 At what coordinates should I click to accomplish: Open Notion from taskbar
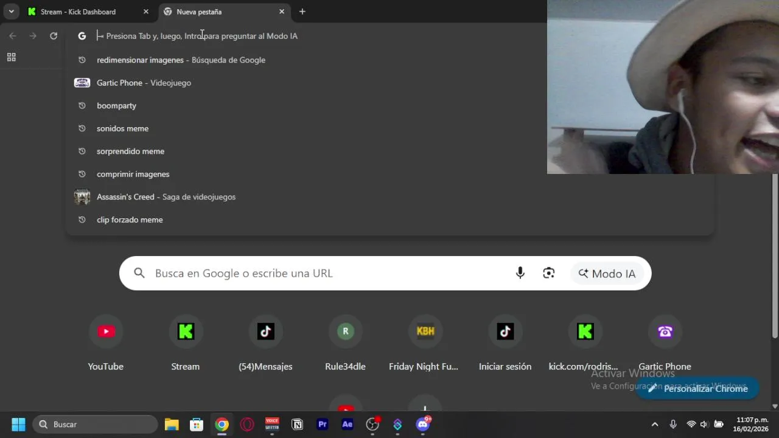[297, 424]
